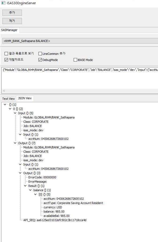Collapse the balance [] (1) array node

pyautogui.click(x=30, y=190)
